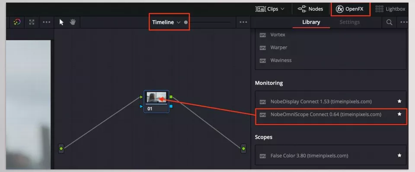Viewport: 415px width, 172px height.
Task: Click the Scopes category header
Action: click(264, 137)
